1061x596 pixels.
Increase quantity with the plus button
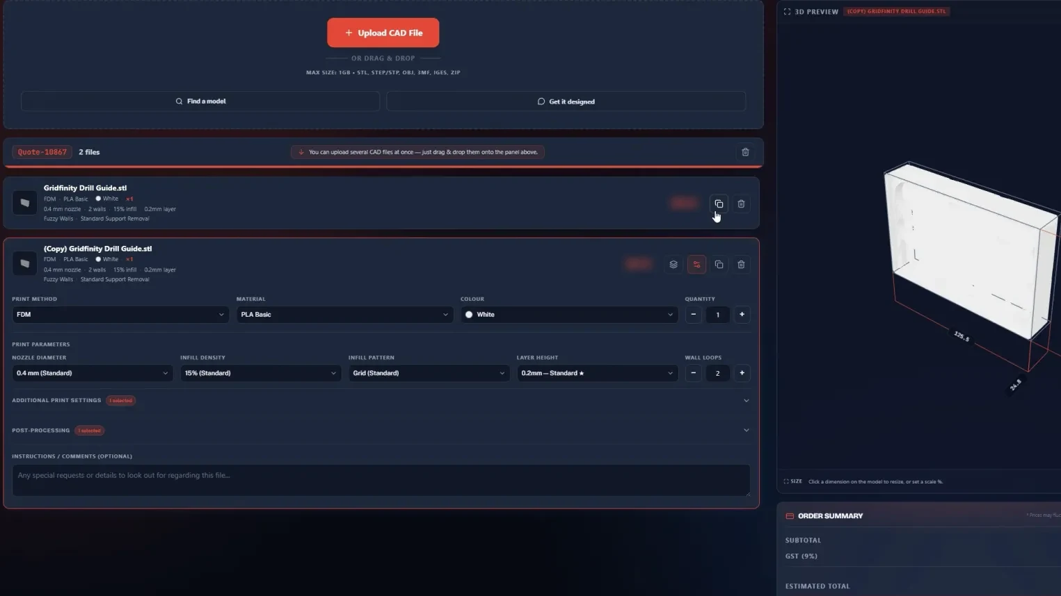click(x=742, y=315)
